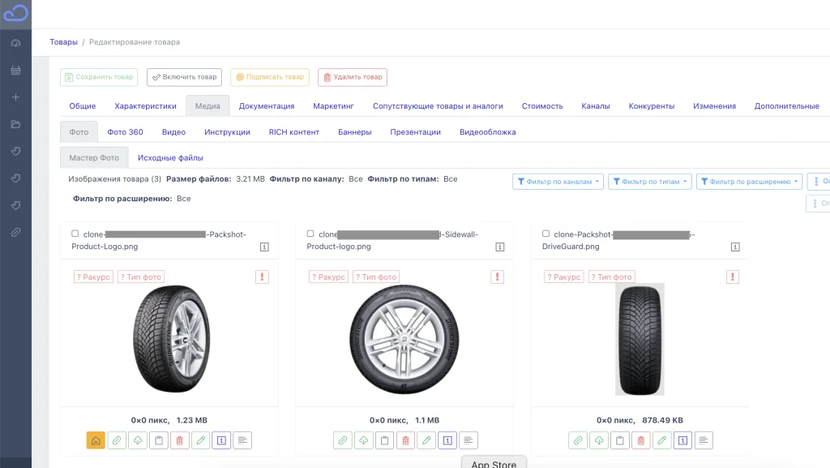The width and height of the screenshot is (830, 468).
Task: Open the Исходные файлы sub-tab
Action: tap(170, 158)
